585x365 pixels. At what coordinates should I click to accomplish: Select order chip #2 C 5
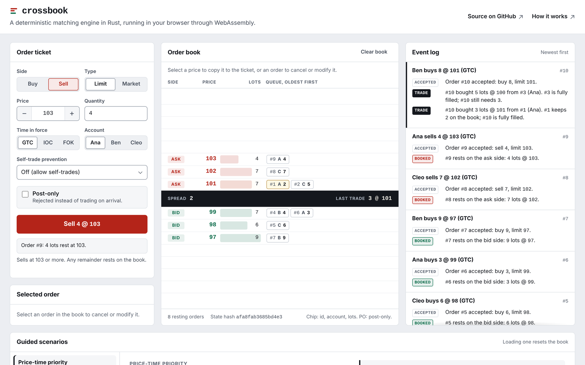coord(302,184)
